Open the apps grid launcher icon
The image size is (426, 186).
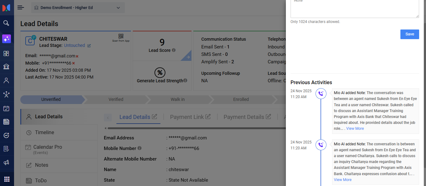click(x=7, y=179)
